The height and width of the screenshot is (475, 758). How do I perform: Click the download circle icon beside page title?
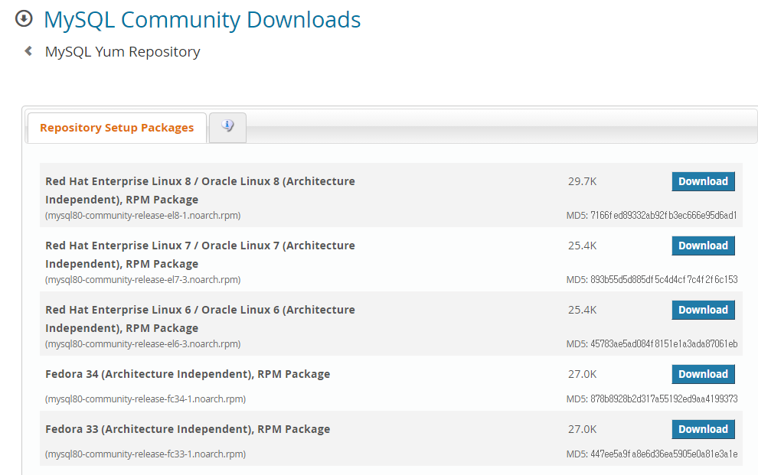[x=24, y=19]
